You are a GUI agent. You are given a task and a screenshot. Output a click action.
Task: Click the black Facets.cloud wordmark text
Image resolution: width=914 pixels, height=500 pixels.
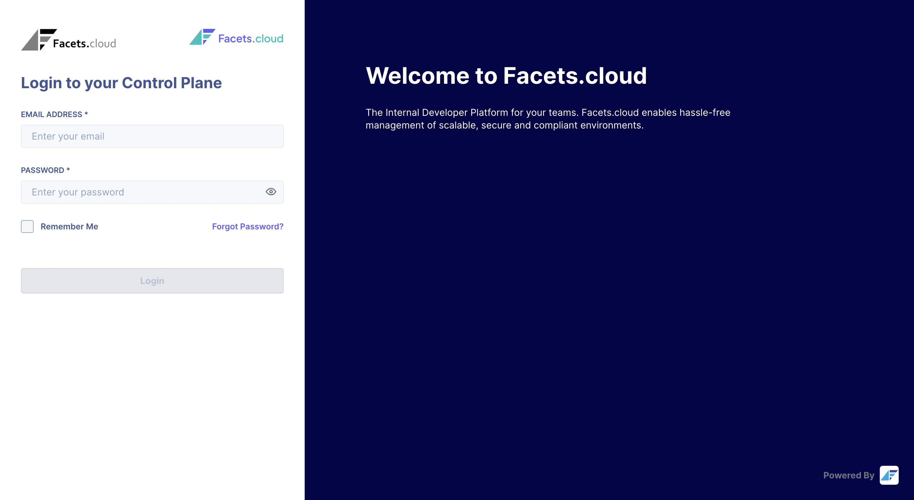click(84, 43)
